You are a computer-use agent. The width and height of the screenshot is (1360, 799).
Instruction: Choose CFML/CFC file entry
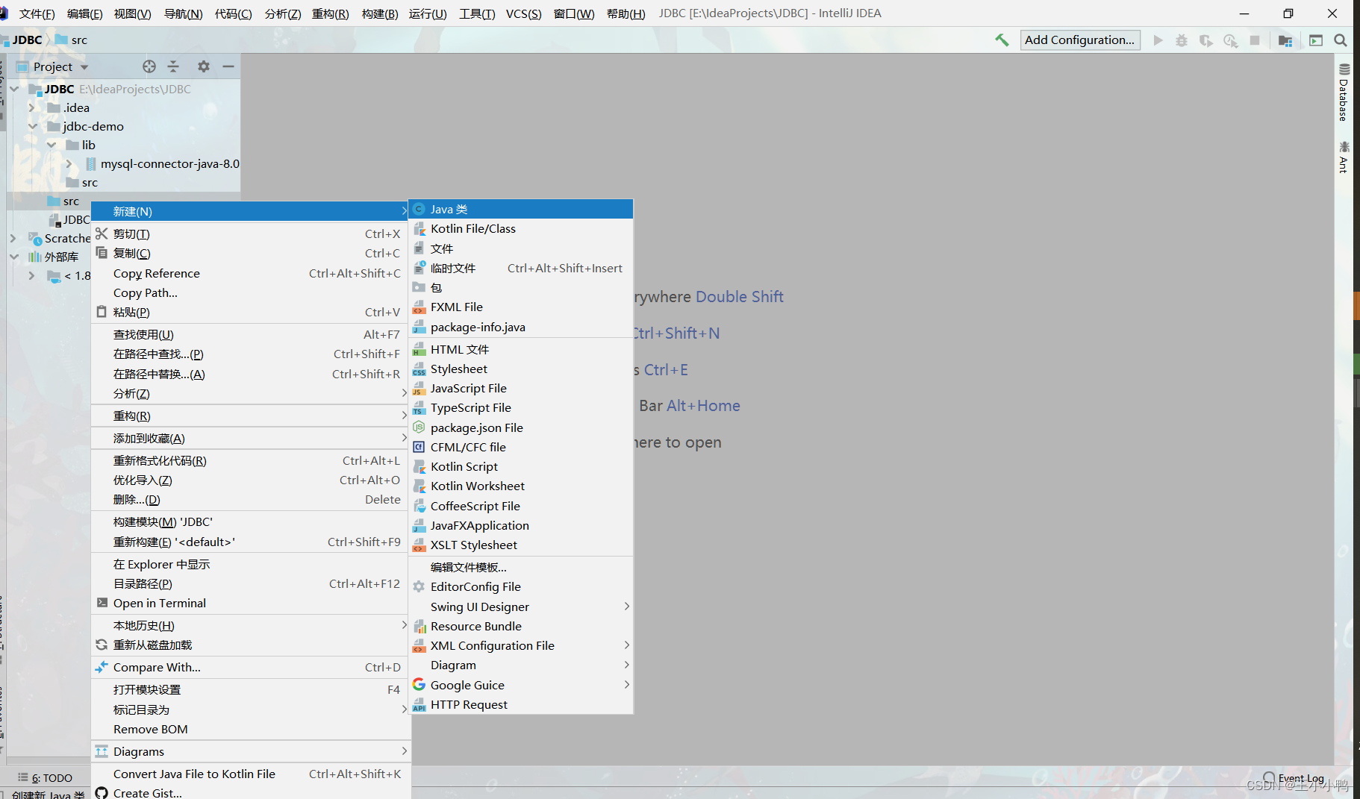point(521,448)
